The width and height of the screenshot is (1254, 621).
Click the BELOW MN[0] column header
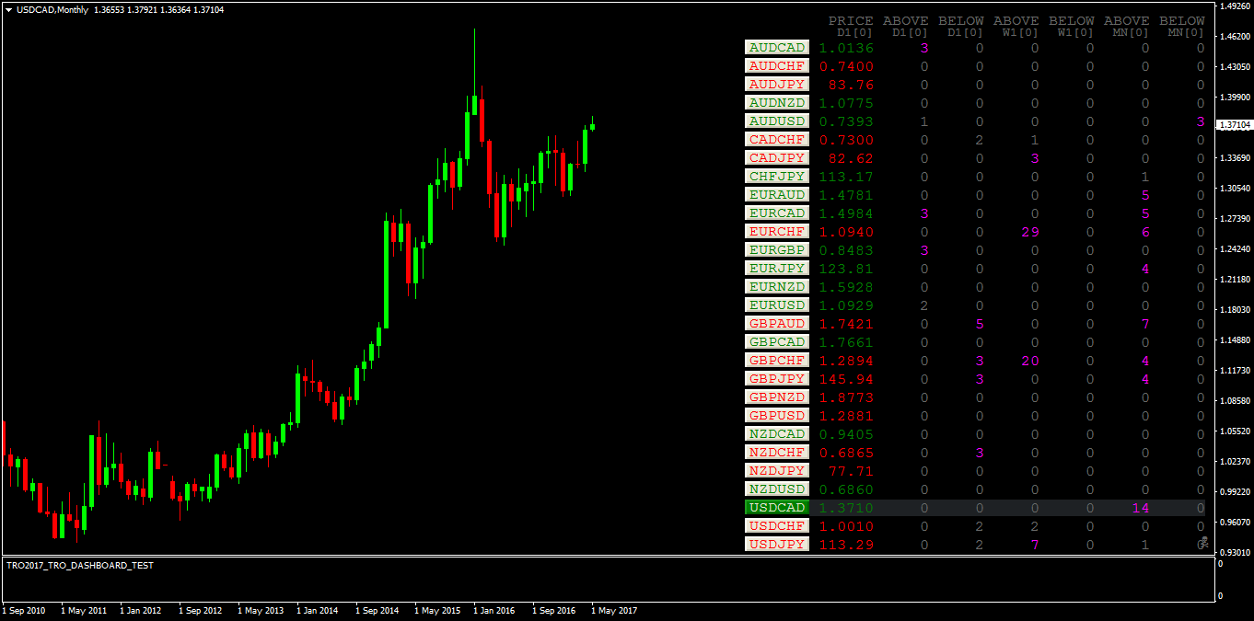tap(1182, 27)
